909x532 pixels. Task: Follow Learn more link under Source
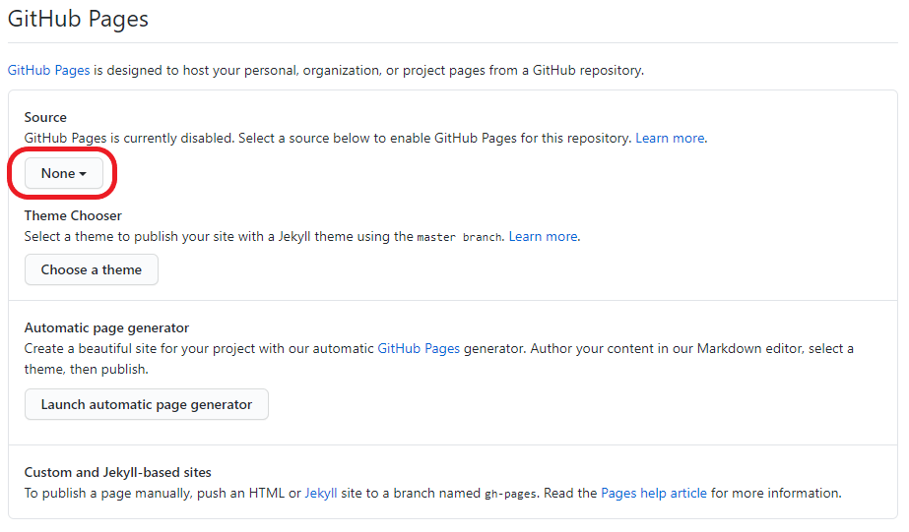[670, 138]
